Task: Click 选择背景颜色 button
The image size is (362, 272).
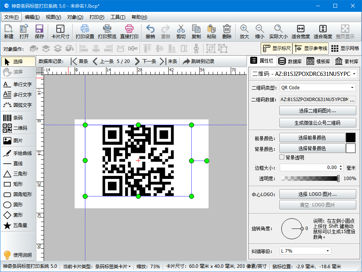Action: (x=312, y=148)
